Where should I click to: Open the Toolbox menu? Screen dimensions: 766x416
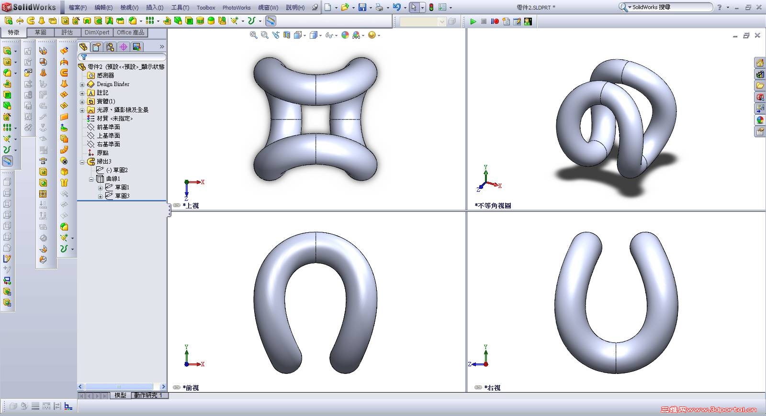[206, 8]
